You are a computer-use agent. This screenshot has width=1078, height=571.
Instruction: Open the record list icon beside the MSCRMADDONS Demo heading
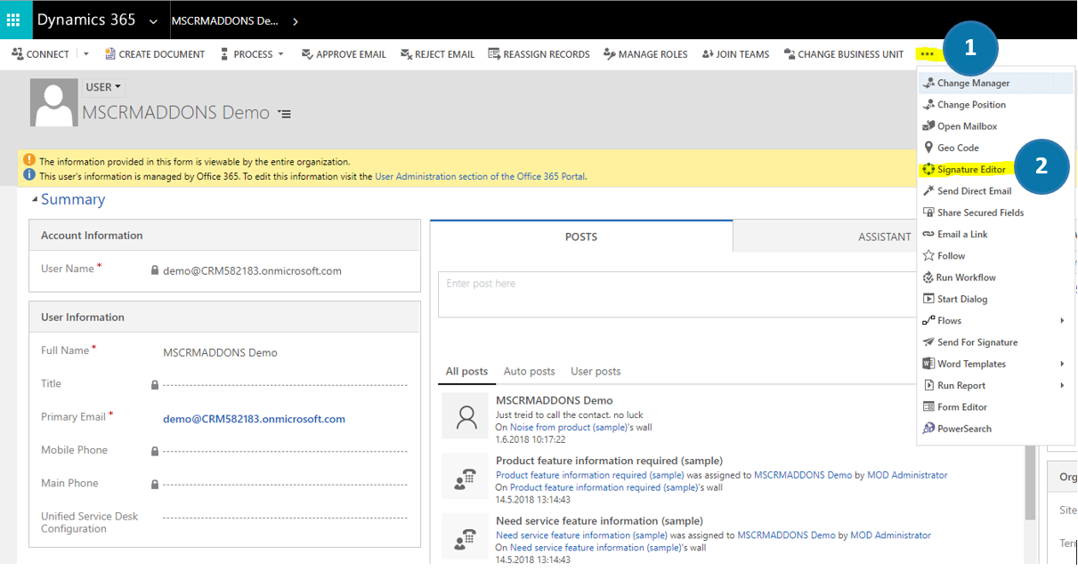click(x=284, y=114)
